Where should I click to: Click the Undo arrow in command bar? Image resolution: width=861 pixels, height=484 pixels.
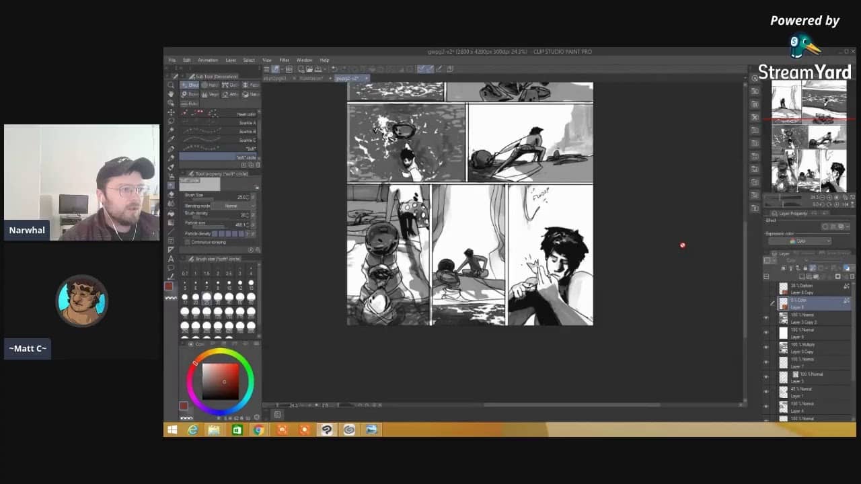coord(334,69)
